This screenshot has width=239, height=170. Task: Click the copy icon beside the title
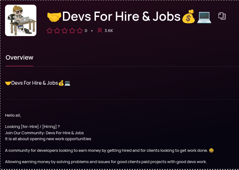pos(222,16)
